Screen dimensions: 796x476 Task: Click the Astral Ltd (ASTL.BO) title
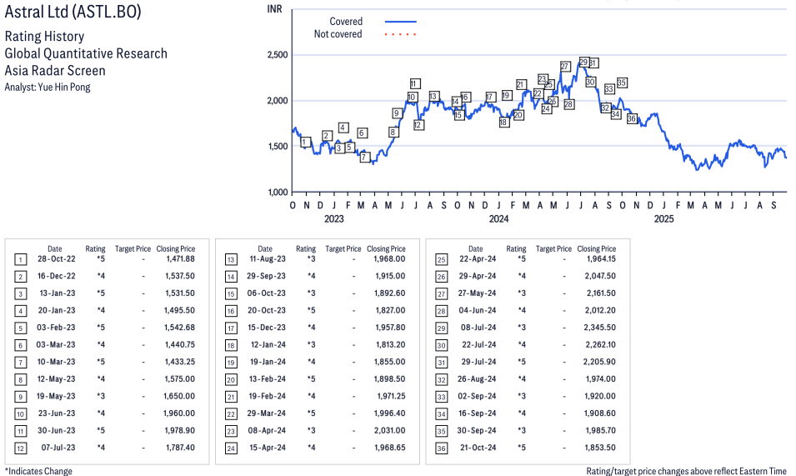[x=73, y=13]
